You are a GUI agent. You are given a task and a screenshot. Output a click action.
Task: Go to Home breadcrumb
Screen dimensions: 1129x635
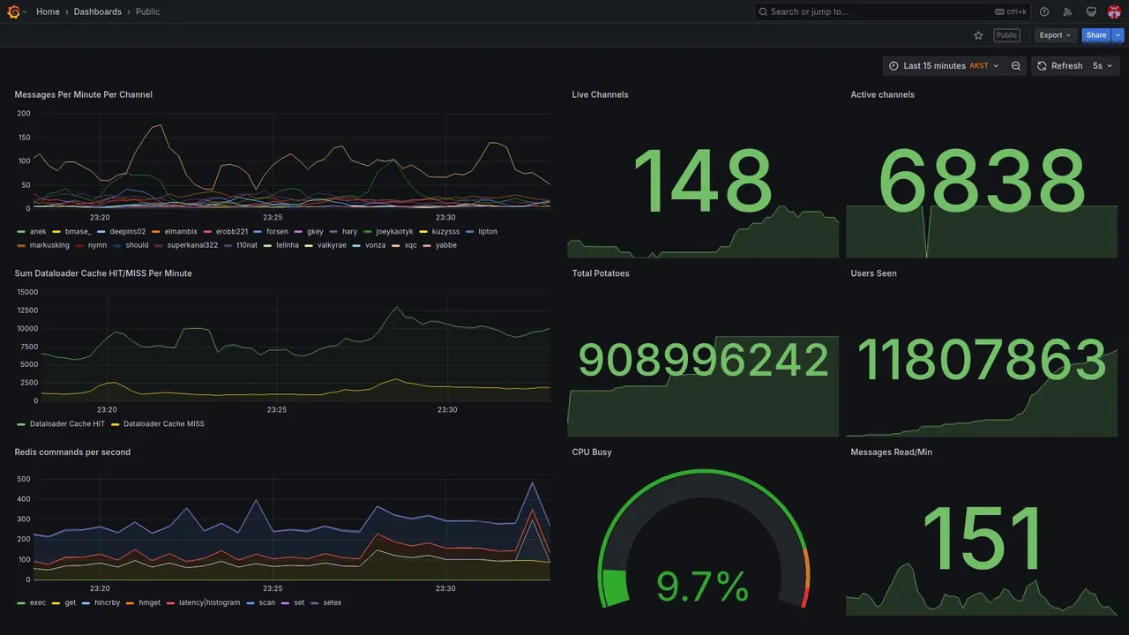(48, 12)
